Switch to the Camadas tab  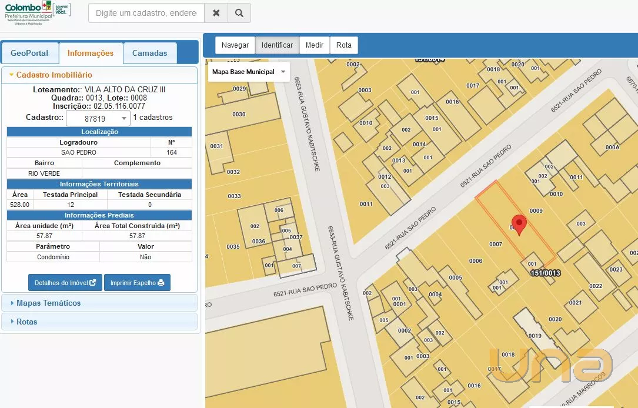point(149,53)
